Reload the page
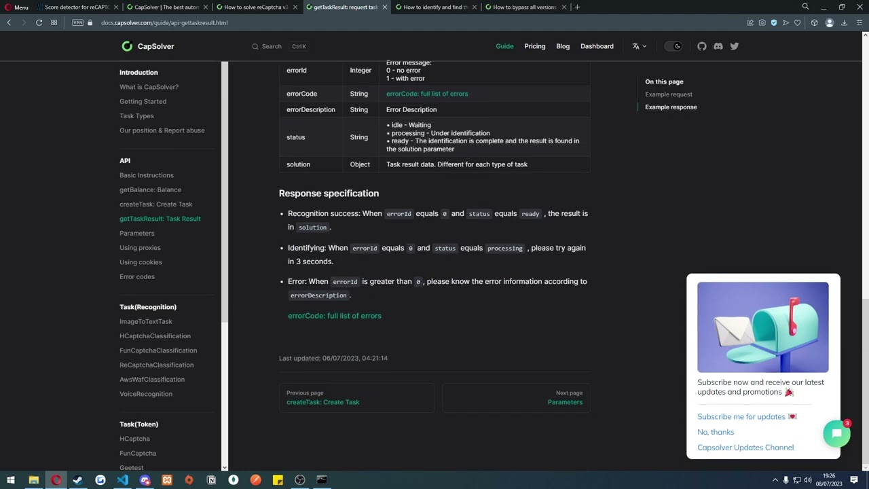The width and height of the screenshot is (869, 489). [39, 22]
